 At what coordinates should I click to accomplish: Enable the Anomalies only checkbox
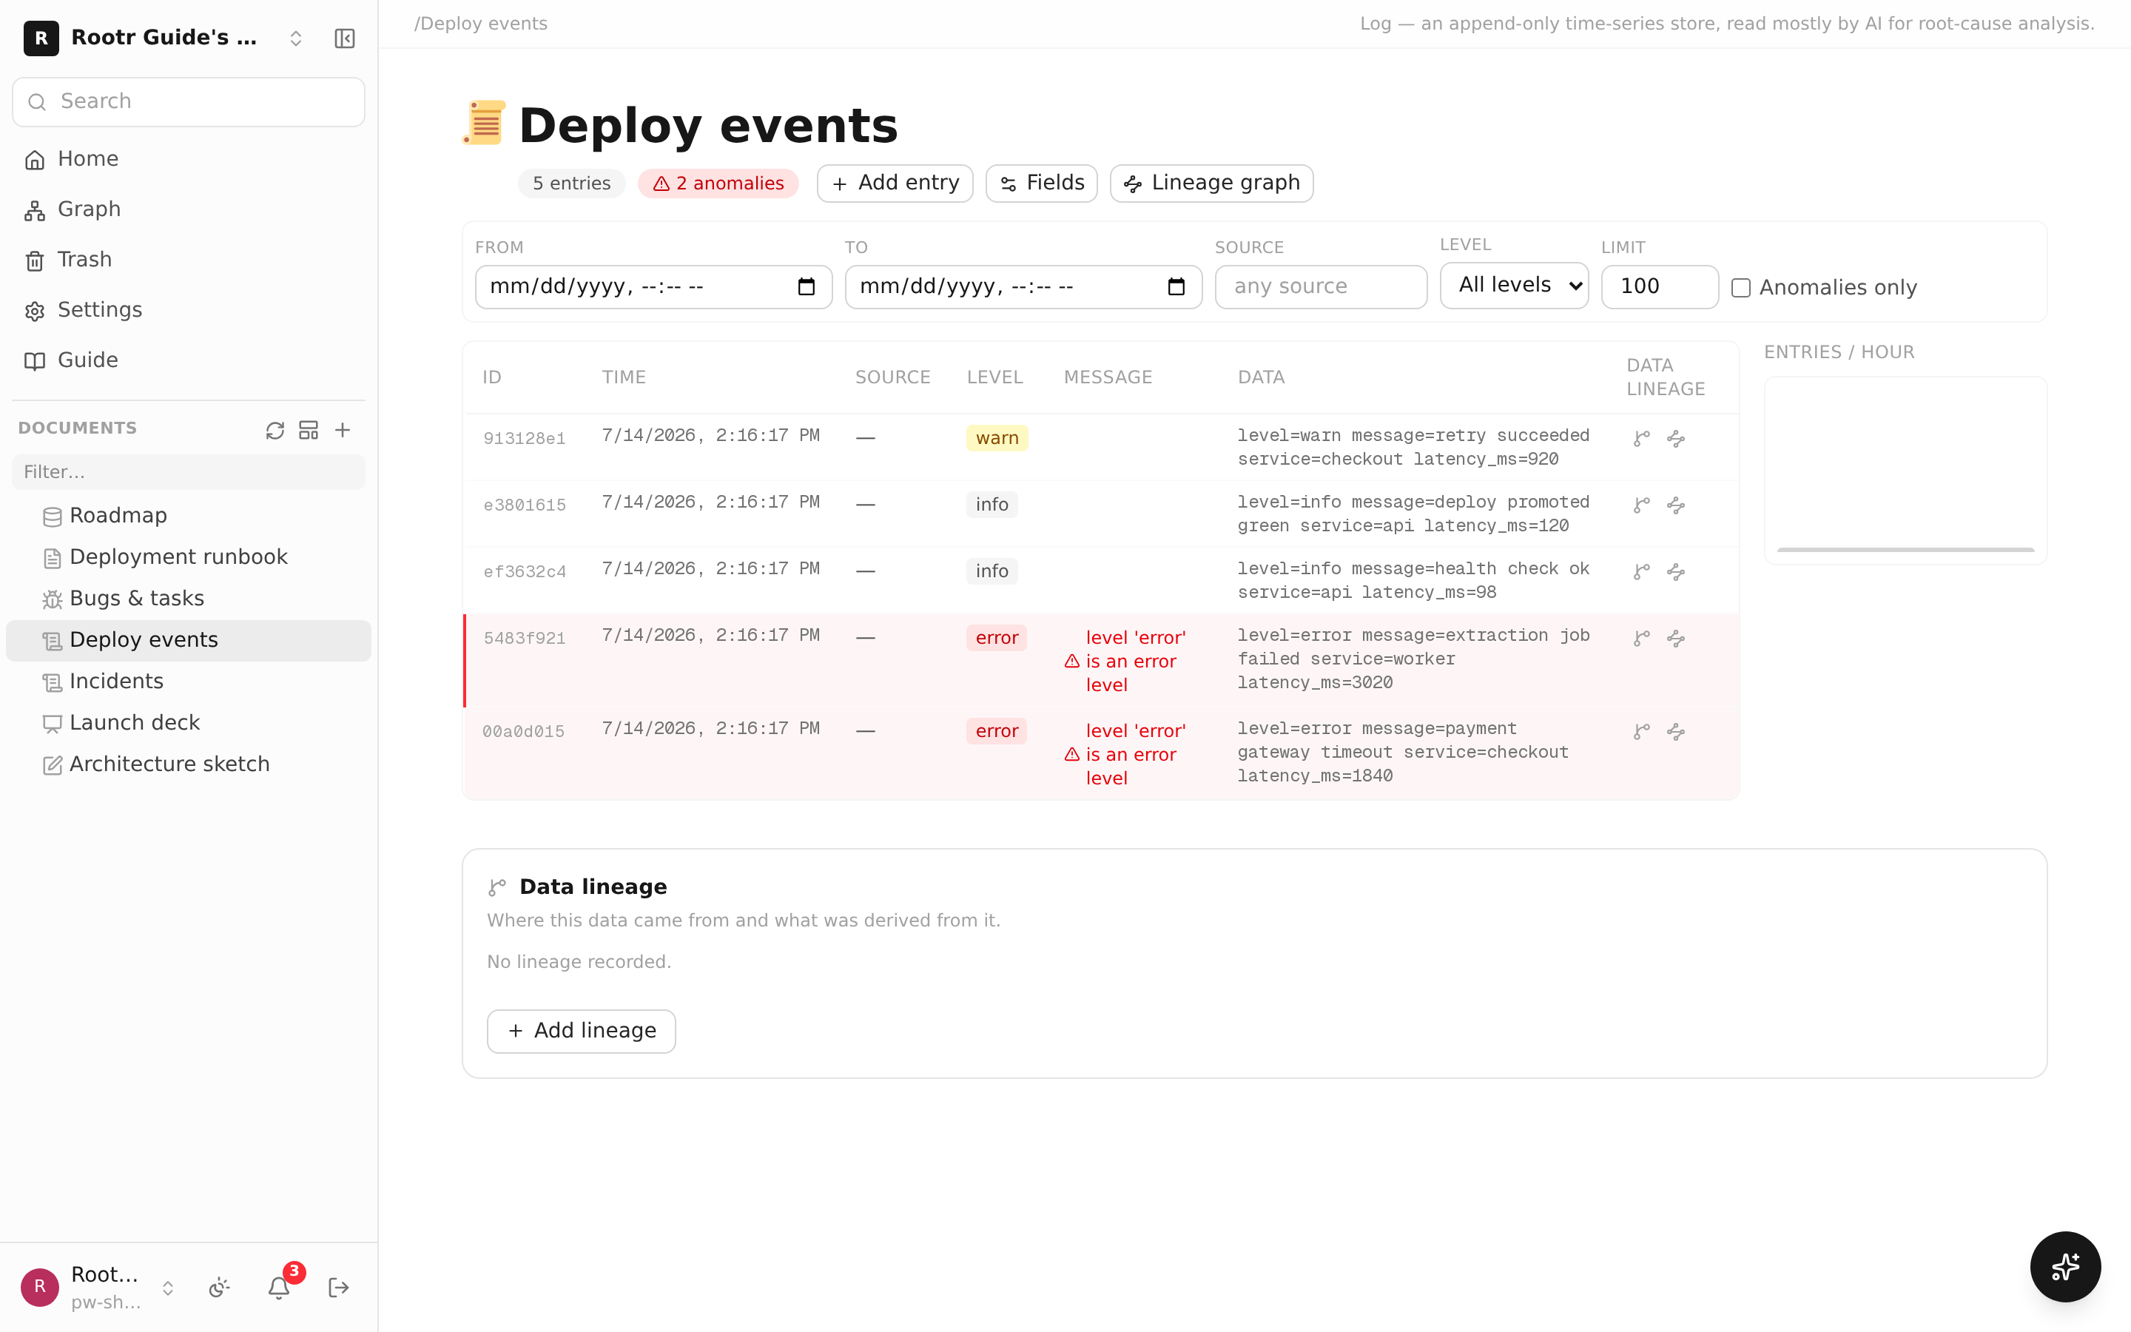click(1741, 288)
